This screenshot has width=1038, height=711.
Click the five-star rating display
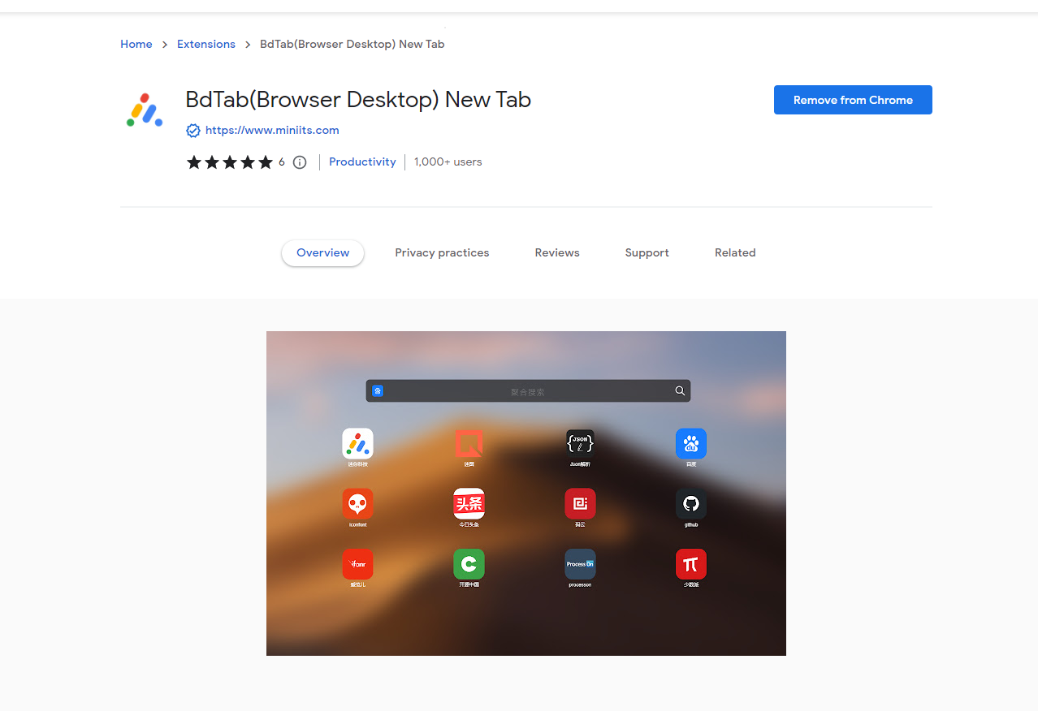click(x=230, y=162)
